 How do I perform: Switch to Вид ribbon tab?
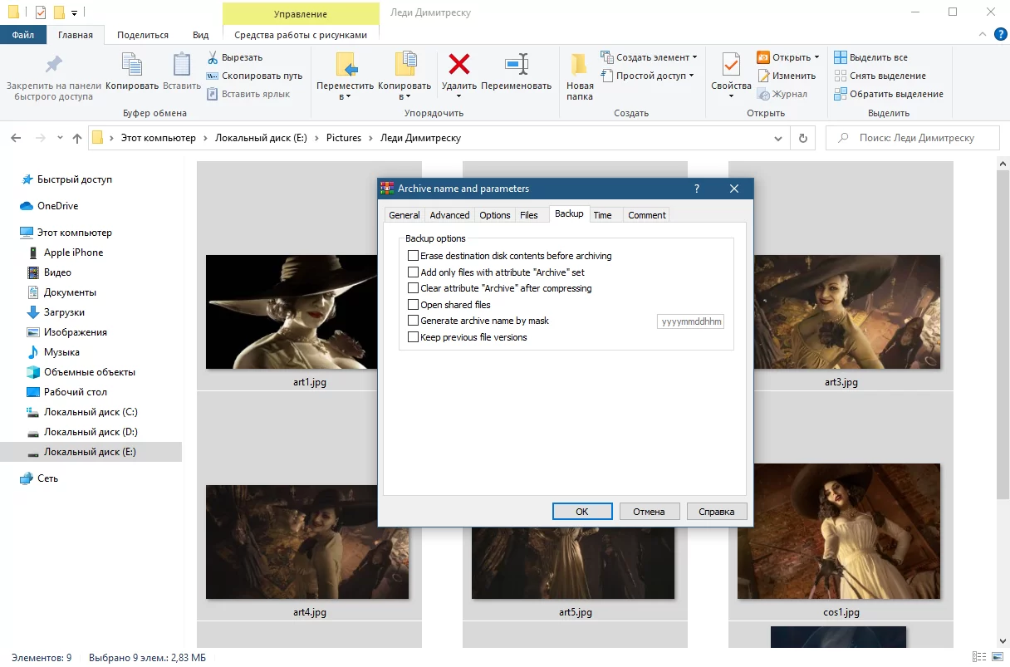coord(201,35)
